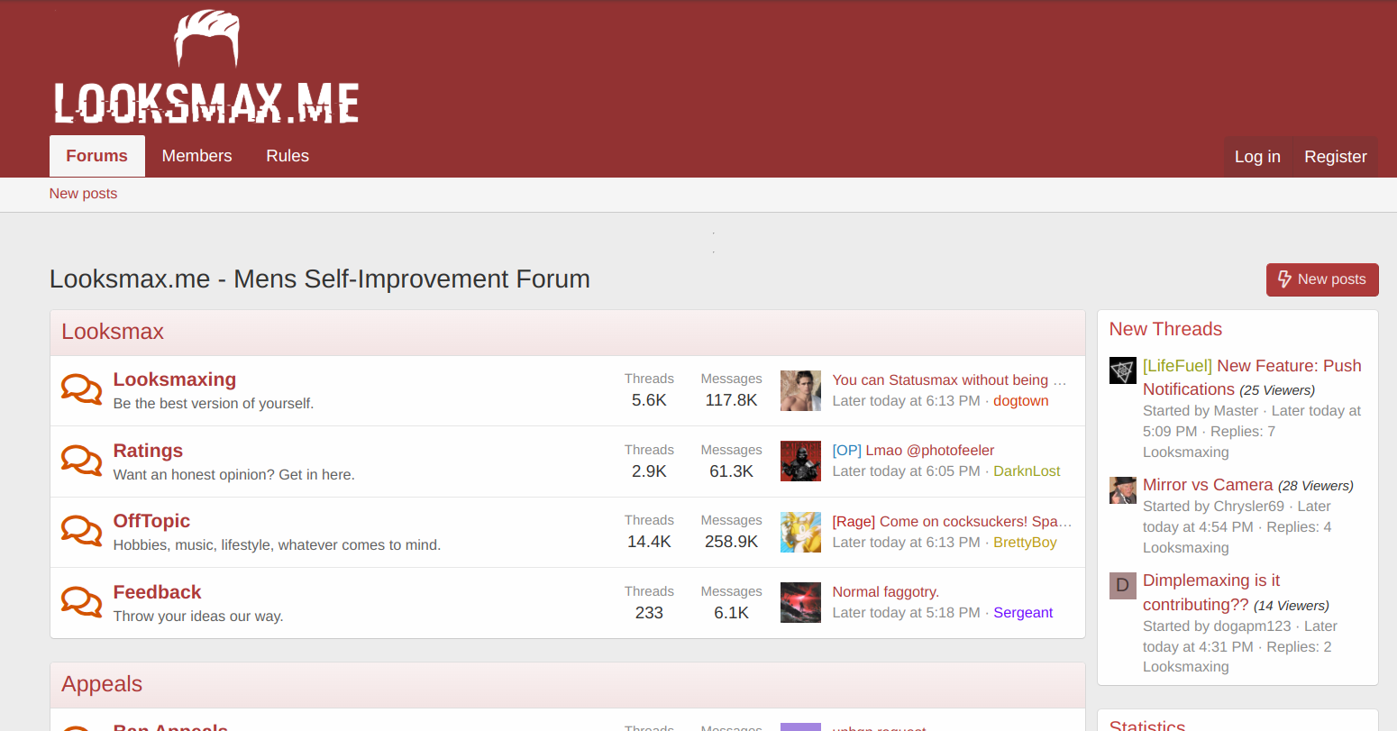Open the '[Rage] Come on' latest thread
1397x731 pixels.
click(x=952, y=522)
